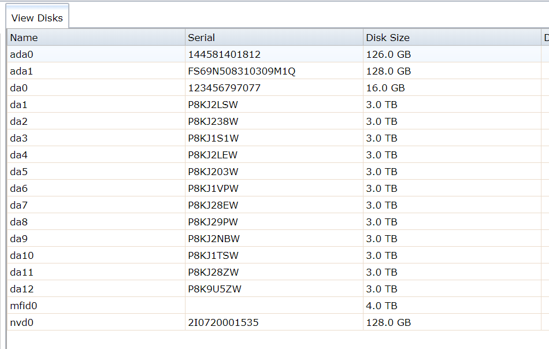The image size is (549, 349).
Task: Sort by the Serial column header
Action: [x=274, y=38]
